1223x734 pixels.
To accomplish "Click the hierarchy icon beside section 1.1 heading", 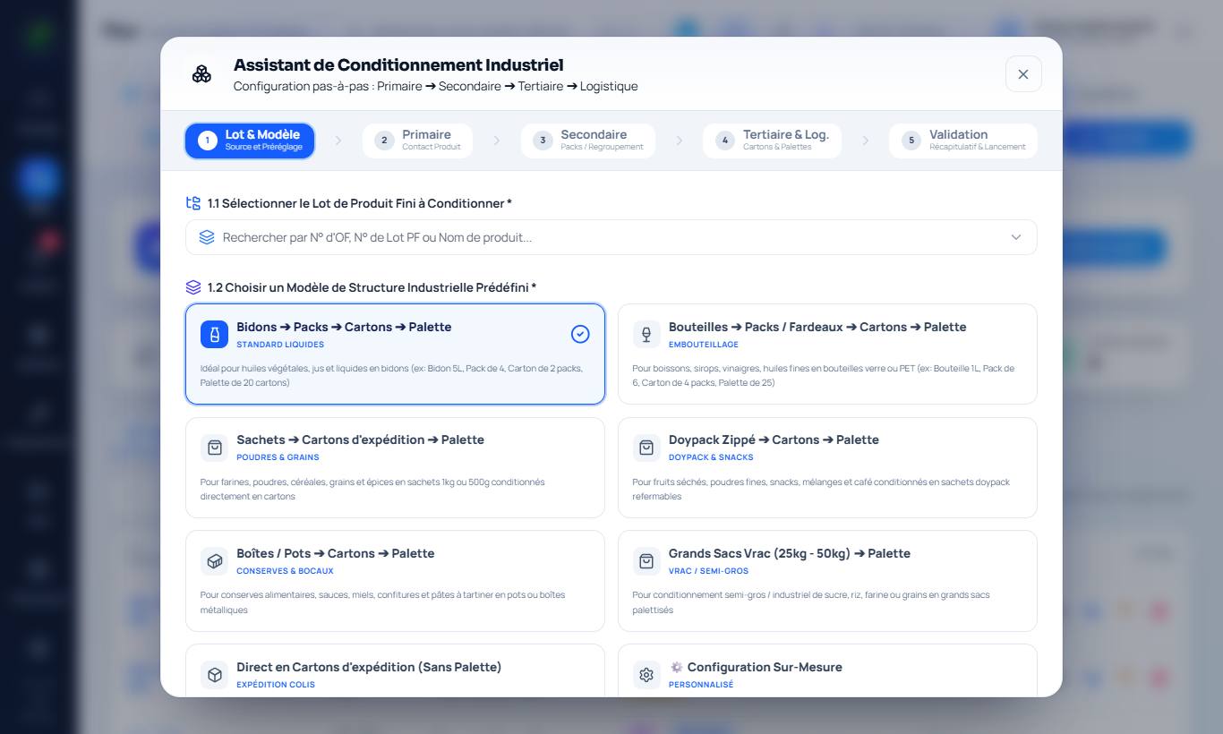I will pyautogui.click(x=193, y=203).
